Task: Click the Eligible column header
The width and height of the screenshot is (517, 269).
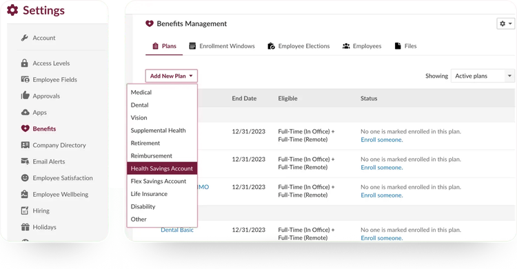Action: (287, 98)
